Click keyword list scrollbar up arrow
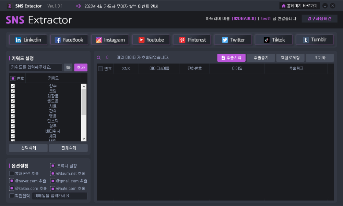This screenshot has height=206, width=343. click(84, 86)
